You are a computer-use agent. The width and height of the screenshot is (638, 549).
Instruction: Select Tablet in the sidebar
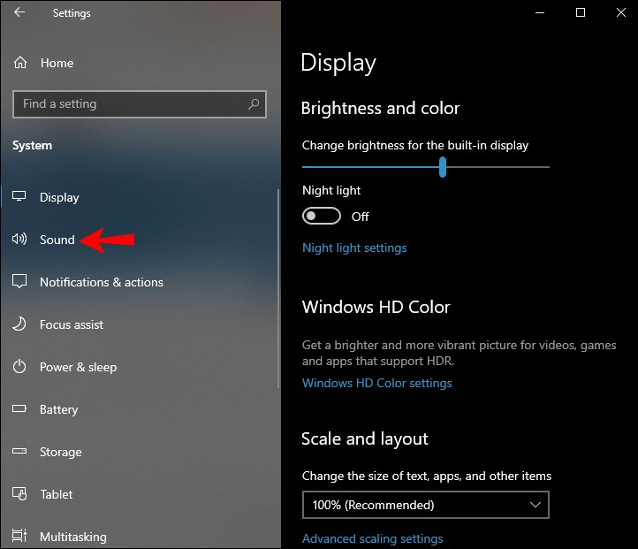click(140, 494)
